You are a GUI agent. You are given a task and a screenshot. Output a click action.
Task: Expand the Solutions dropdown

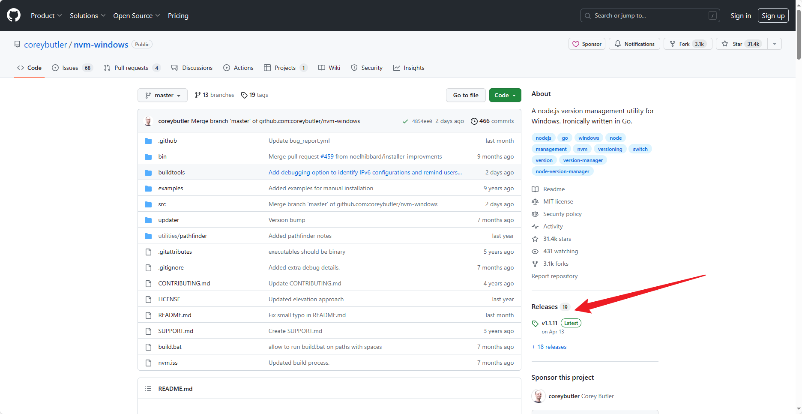coord(87,15)
